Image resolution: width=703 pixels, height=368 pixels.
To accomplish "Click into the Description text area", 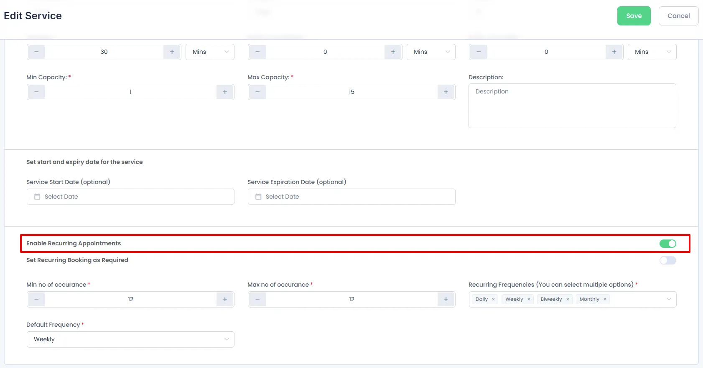I will (572, 106).
